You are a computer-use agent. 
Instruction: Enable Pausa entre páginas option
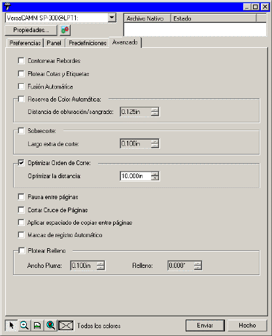click(x=21, y=197)
